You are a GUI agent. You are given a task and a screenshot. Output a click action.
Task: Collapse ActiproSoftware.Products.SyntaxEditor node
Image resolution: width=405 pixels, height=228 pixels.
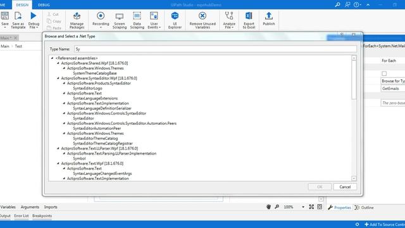pos(64,83)
